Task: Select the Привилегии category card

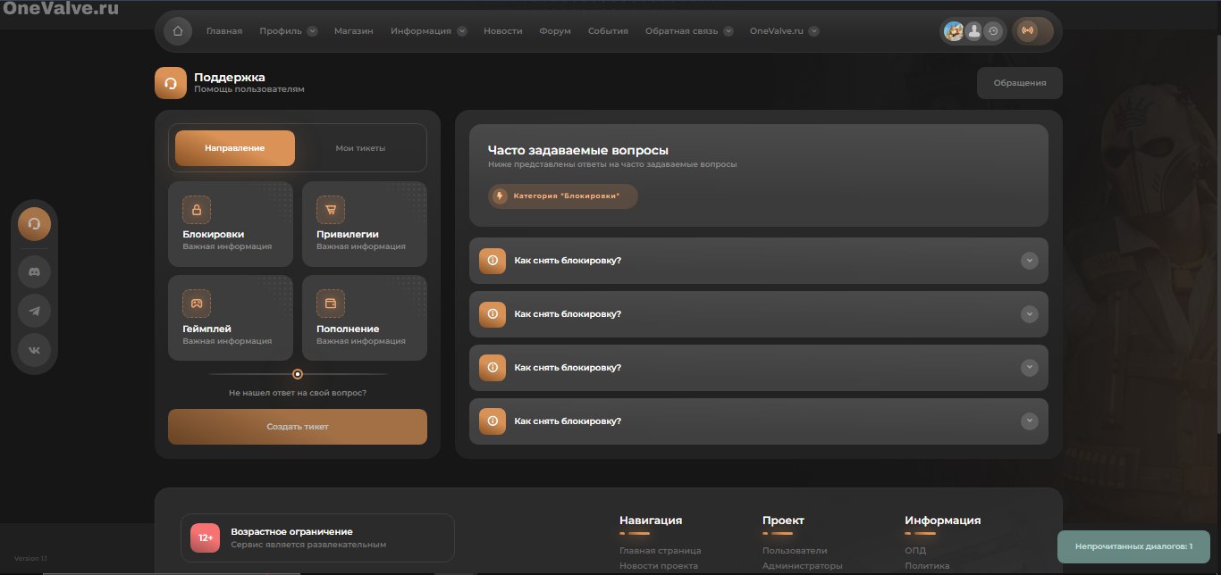Action: point(364,224)
